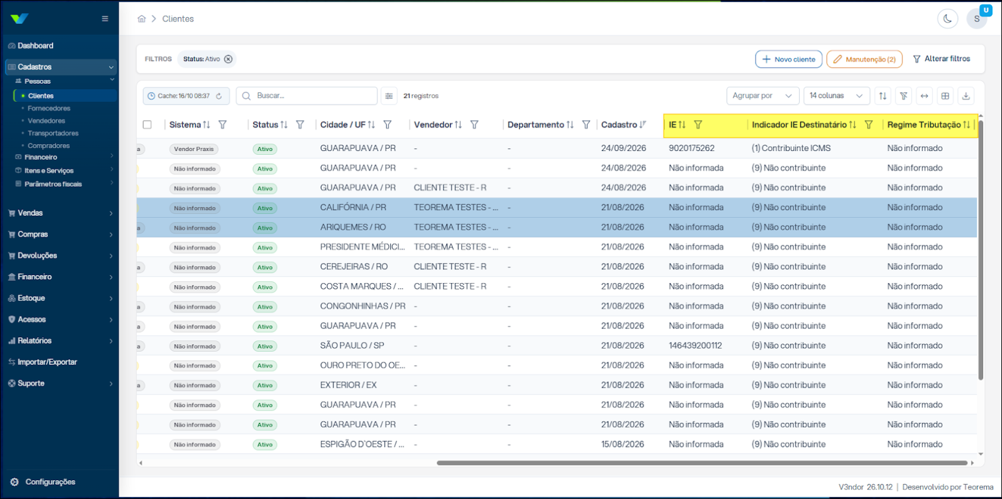
Task: Filter the Sistema column
Action: click(222, 125)
